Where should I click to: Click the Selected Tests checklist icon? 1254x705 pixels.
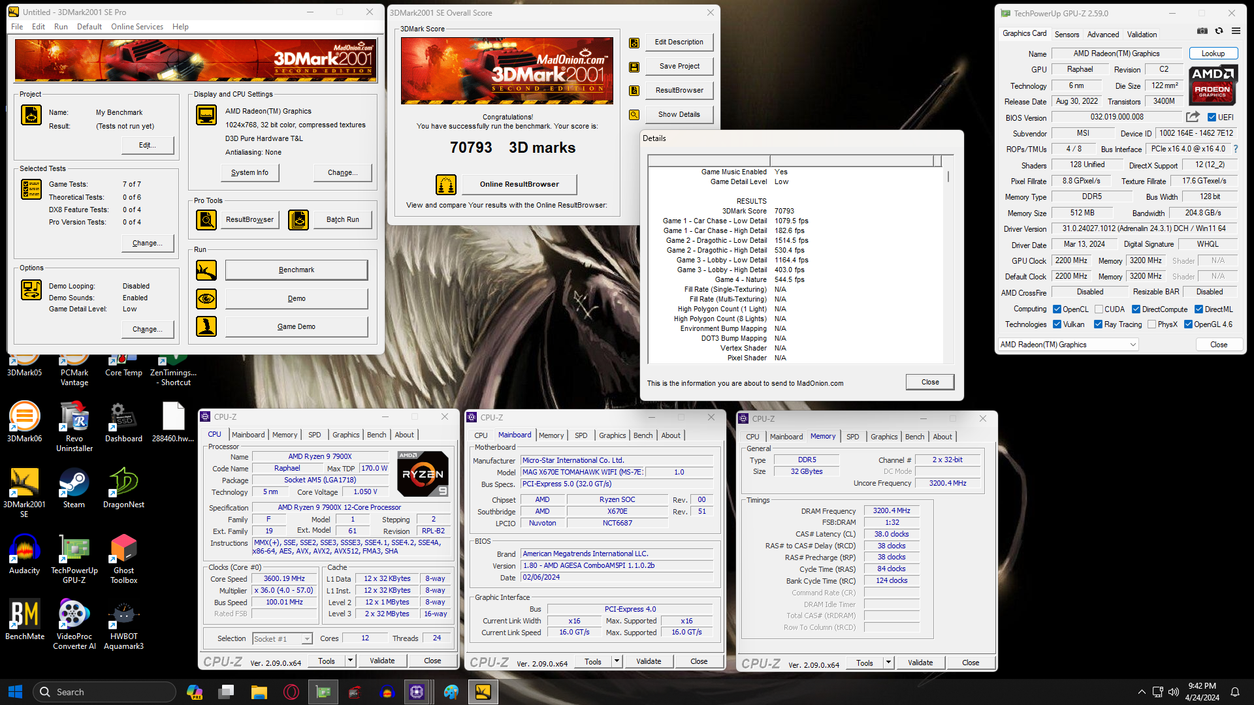point(31,189)
